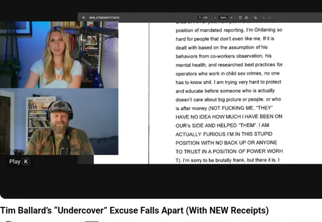
Task: Click the line "and educate before someone who is actually"
Action: tap(225, 91)
